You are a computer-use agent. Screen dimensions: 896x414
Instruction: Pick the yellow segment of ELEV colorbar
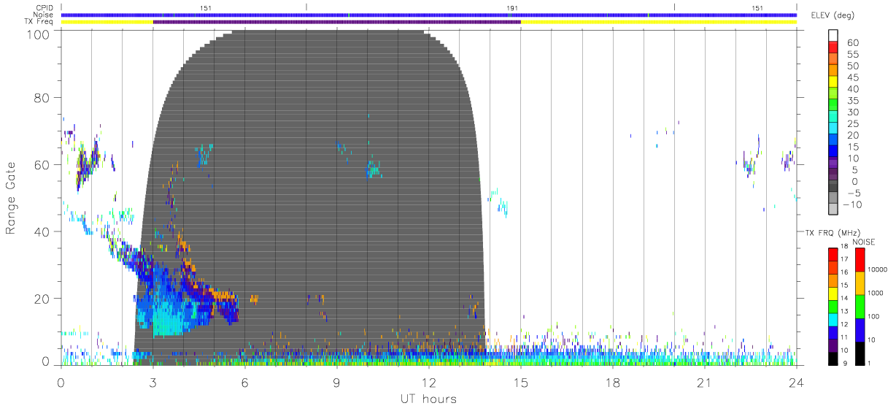point(833,83)
